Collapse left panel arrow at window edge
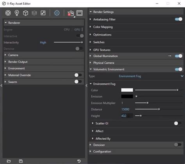This screenshot has height=164, width=185. pyautogui.click(x=1, y=85)
